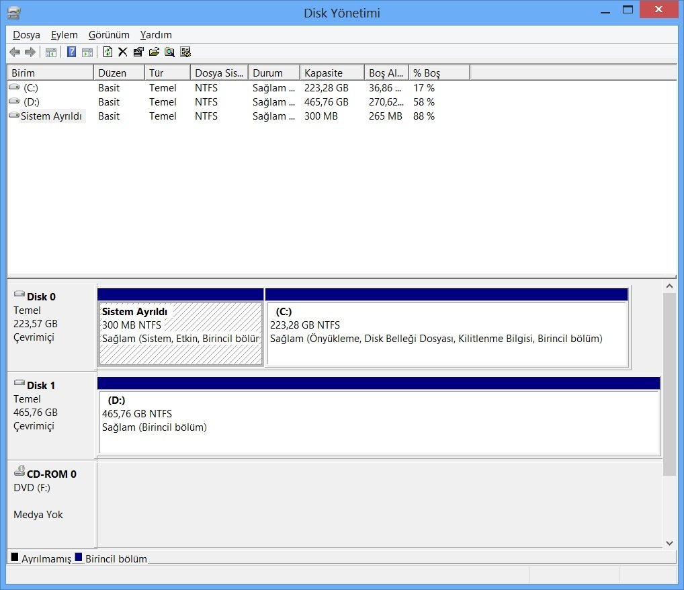The height and width of the screenshot is (590, 684).
Task: Select the (D:) volume row in list
Action: click(32, 102)
